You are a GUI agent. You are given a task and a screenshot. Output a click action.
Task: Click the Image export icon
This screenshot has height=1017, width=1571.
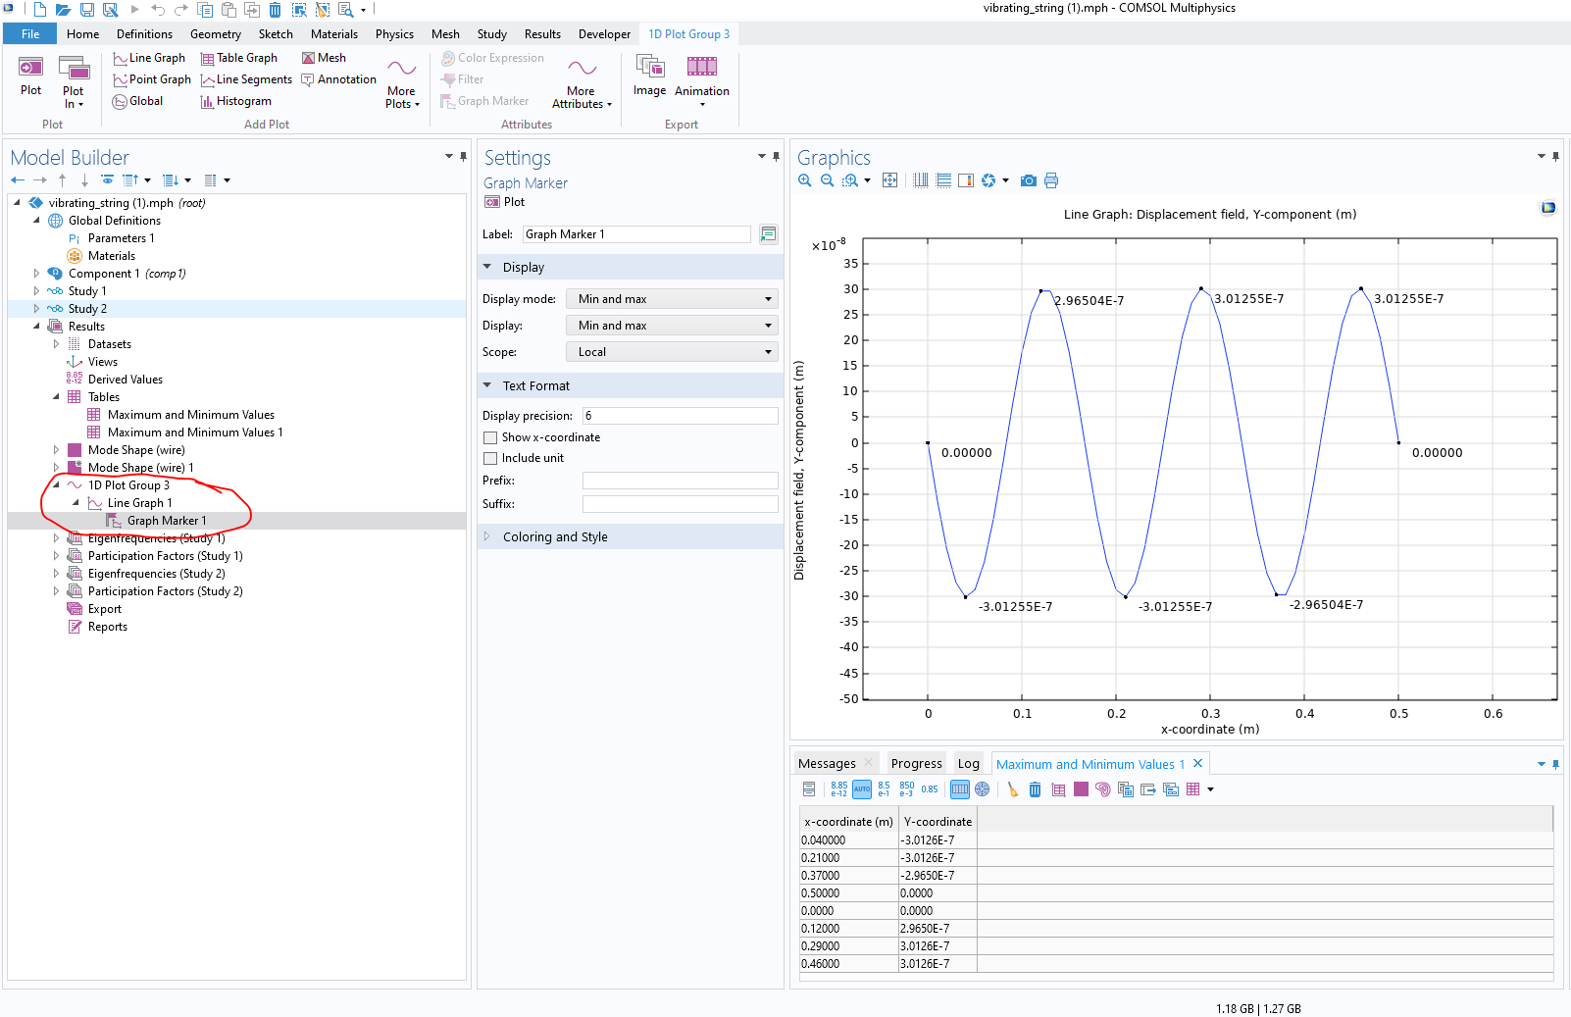(x=649, y=68)
